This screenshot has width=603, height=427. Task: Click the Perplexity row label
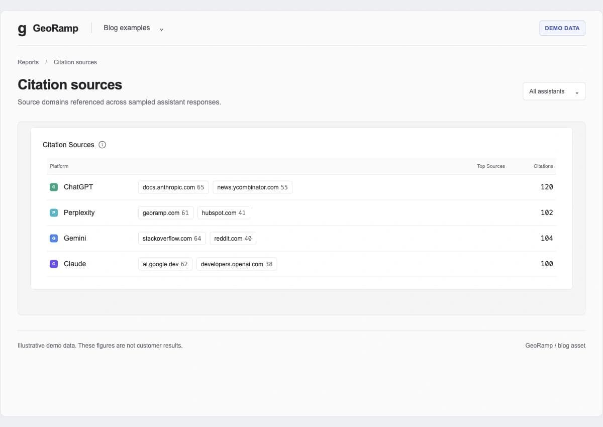click(x=79, y=212)
